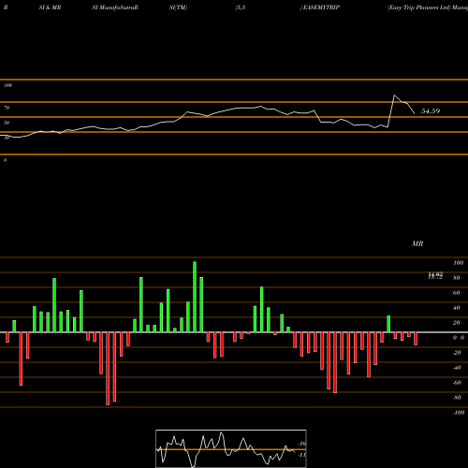Click the 'SI & MR' header label
Image resolution: width=468 pixels, height=468 pixels.
point(50,7)
